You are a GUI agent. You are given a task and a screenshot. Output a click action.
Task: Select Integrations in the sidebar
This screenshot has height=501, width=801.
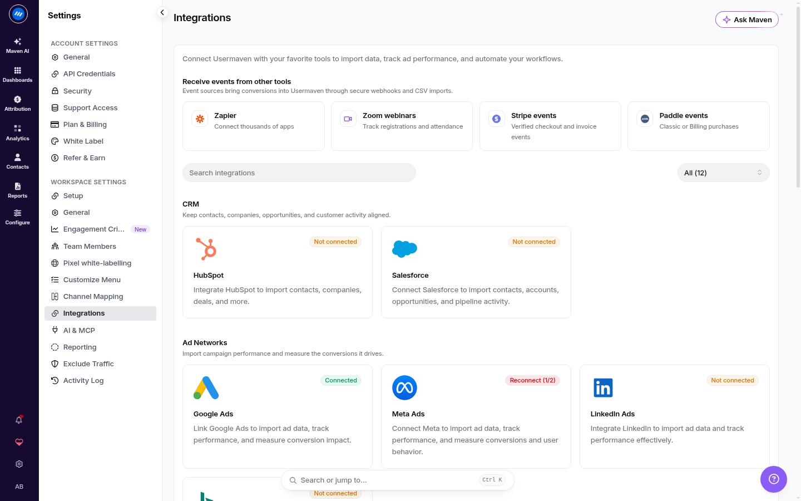[100, 313]
